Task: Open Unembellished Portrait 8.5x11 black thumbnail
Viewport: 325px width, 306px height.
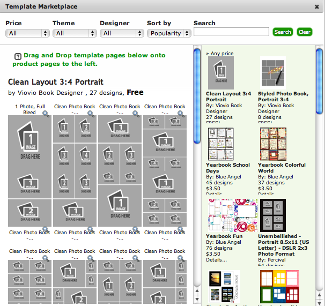Action: point(273,215)
